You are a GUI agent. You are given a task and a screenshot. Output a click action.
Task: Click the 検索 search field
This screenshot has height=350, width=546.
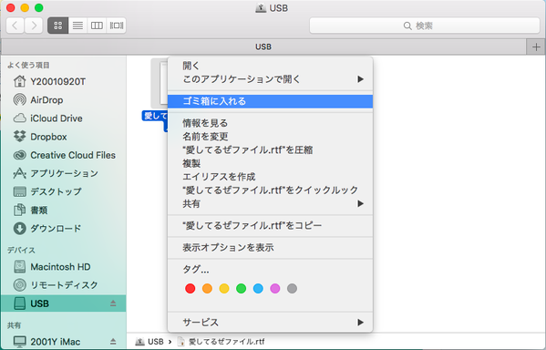click(x=425, y=26)
